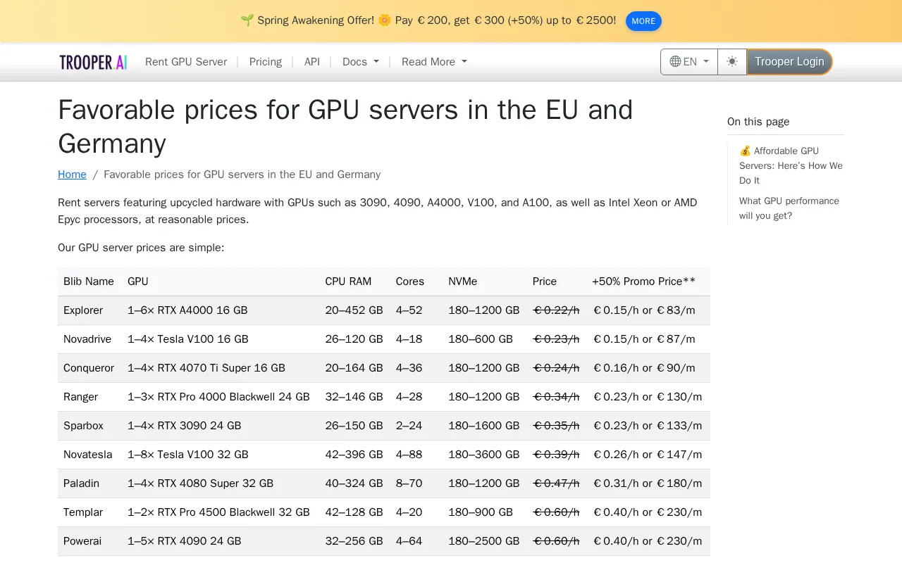Viewport: 902px width, 563px height.
Task: Click the Spring Awakening Offer banner text
Action: click(x=428, y=20)
